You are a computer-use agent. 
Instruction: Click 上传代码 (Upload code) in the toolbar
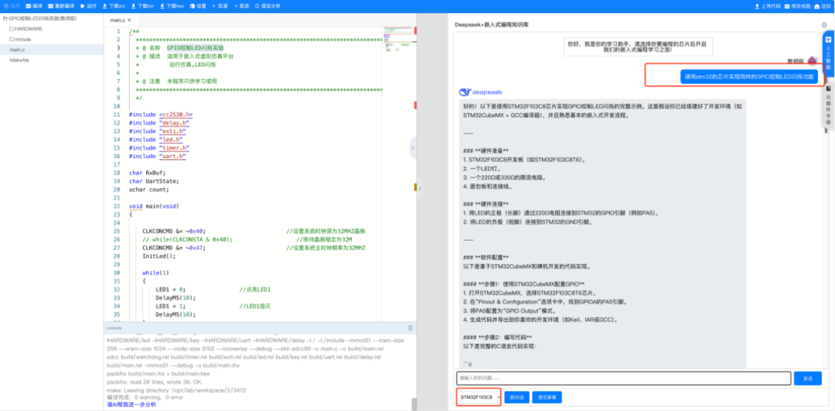tap(768, 6)
